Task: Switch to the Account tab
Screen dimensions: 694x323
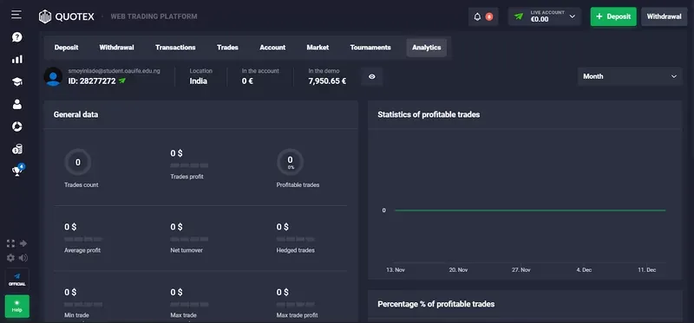Action: click(272, 48)
